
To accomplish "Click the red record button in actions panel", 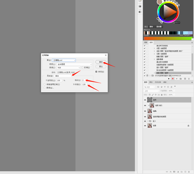I will pyautogui.click(x=173, y=79).
